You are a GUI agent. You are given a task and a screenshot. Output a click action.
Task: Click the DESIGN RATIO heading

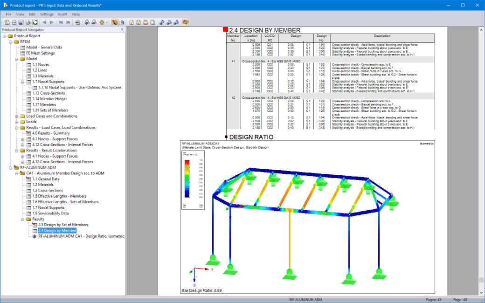[x=251, y=137]
